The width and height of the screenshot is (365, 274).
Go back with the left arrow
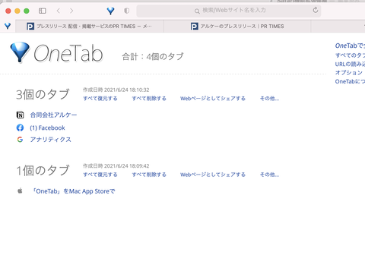click(x=59, y=11)
